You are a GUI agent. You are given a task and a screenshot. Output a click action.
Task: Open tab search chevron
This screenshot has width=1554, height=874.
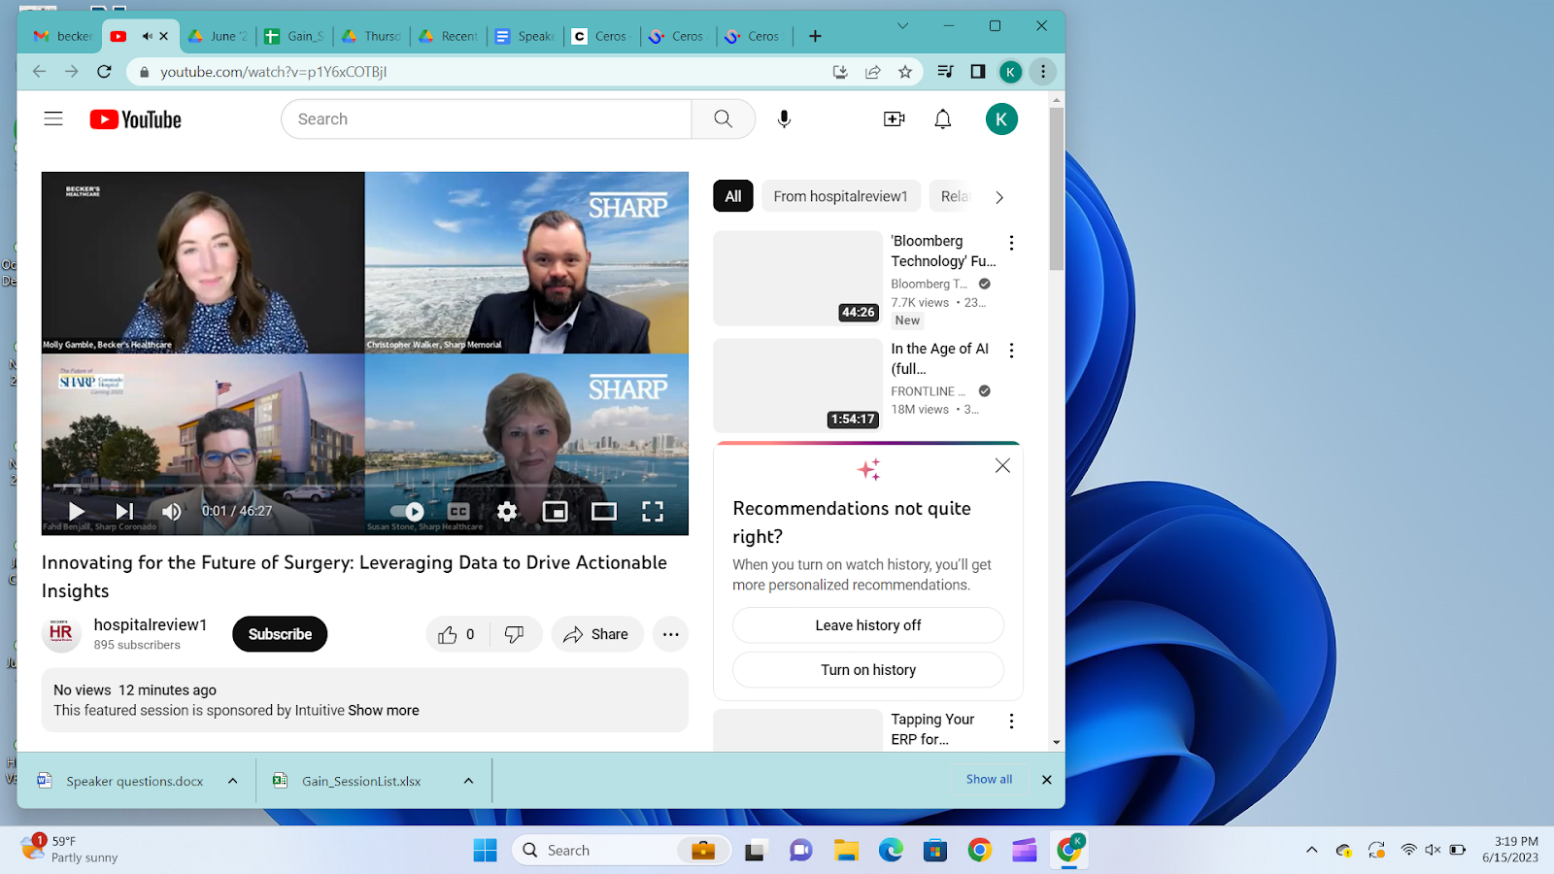pos(902,26)
